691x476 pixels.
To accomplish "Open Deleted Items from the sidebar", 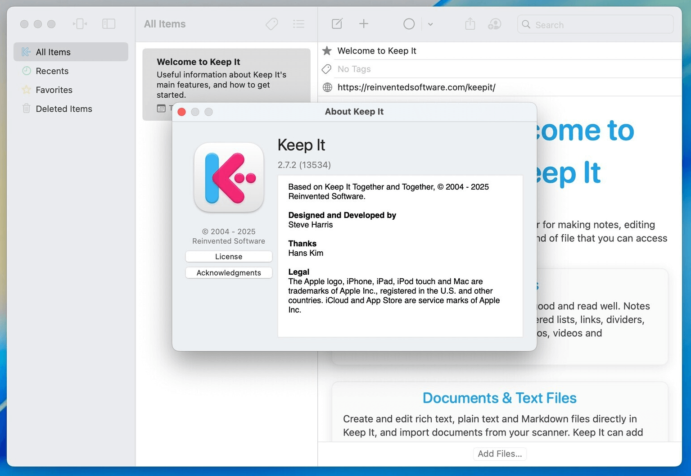I will 63,109.
